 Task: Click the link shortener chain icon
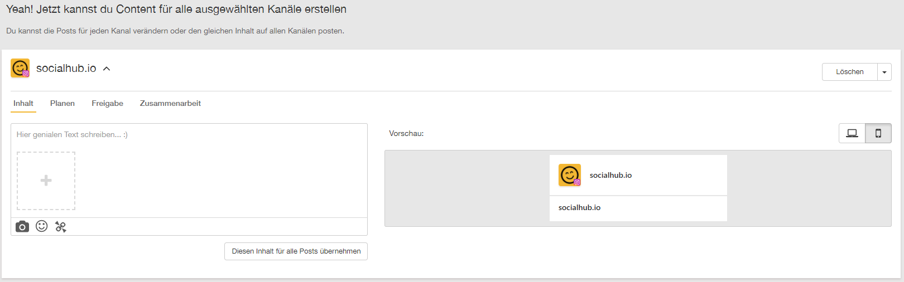61,227
